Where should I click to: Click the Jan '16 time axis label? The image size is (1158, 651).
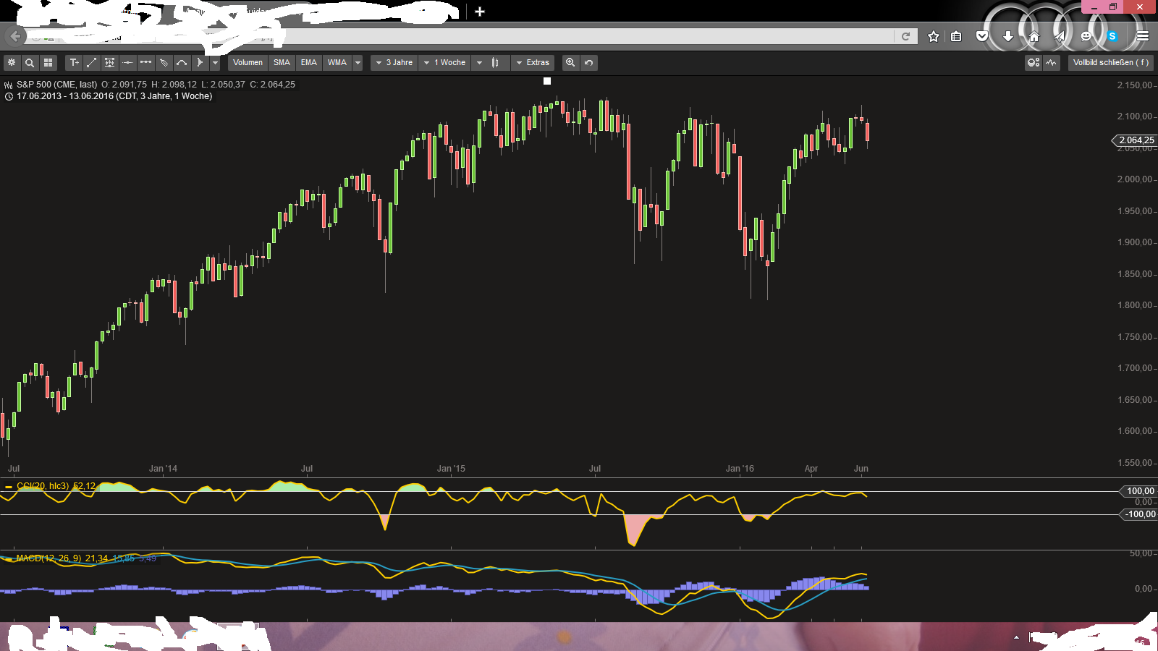pyautogui.click(x=740, y=469)
